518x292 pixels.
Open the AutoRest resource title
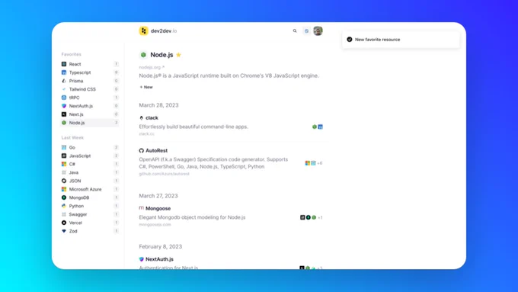[x=157, y=150]
